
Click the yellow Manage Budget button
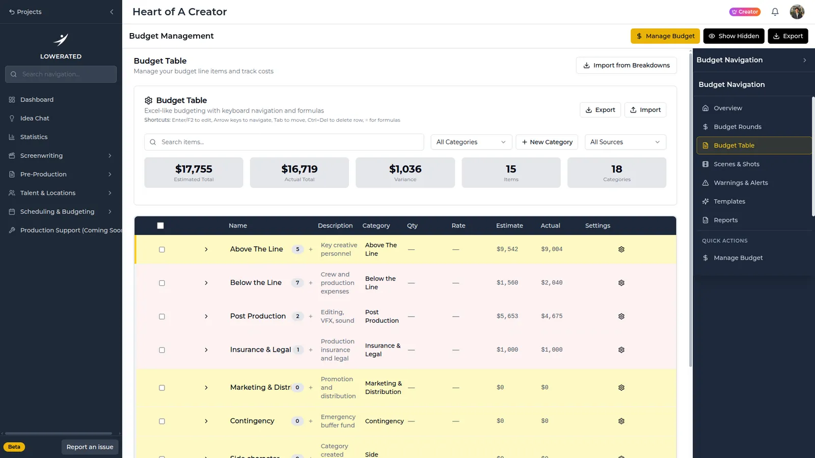(665, 36)
